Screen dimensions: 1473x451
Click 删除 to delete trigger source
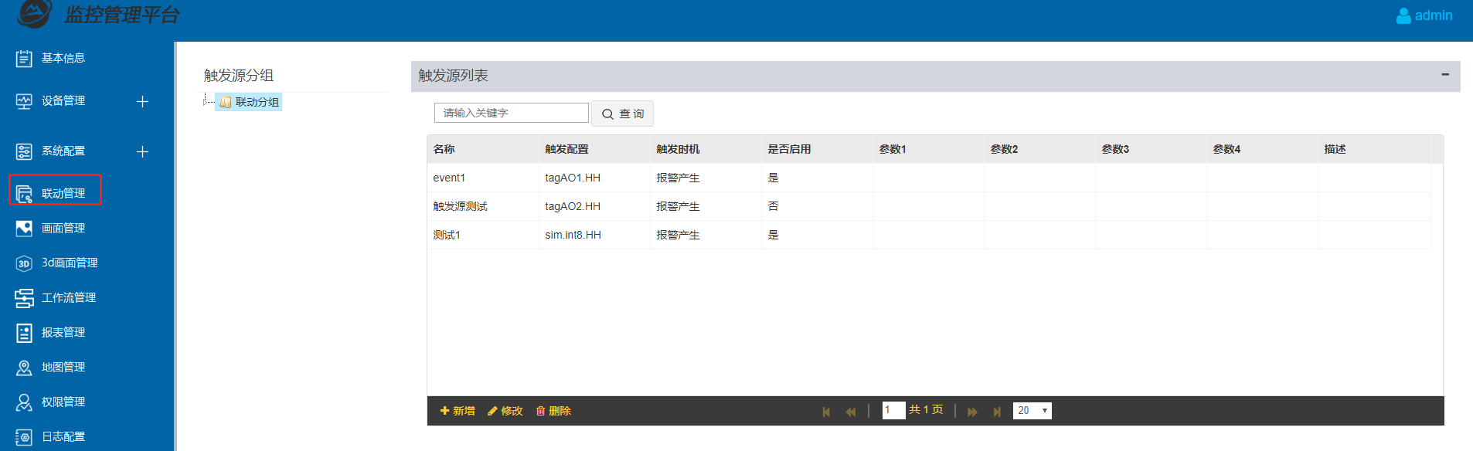tap(553, 411)
